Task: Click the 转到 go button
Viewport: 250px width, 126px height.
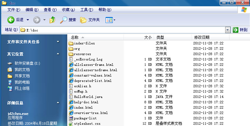Action: click(240, 30)
